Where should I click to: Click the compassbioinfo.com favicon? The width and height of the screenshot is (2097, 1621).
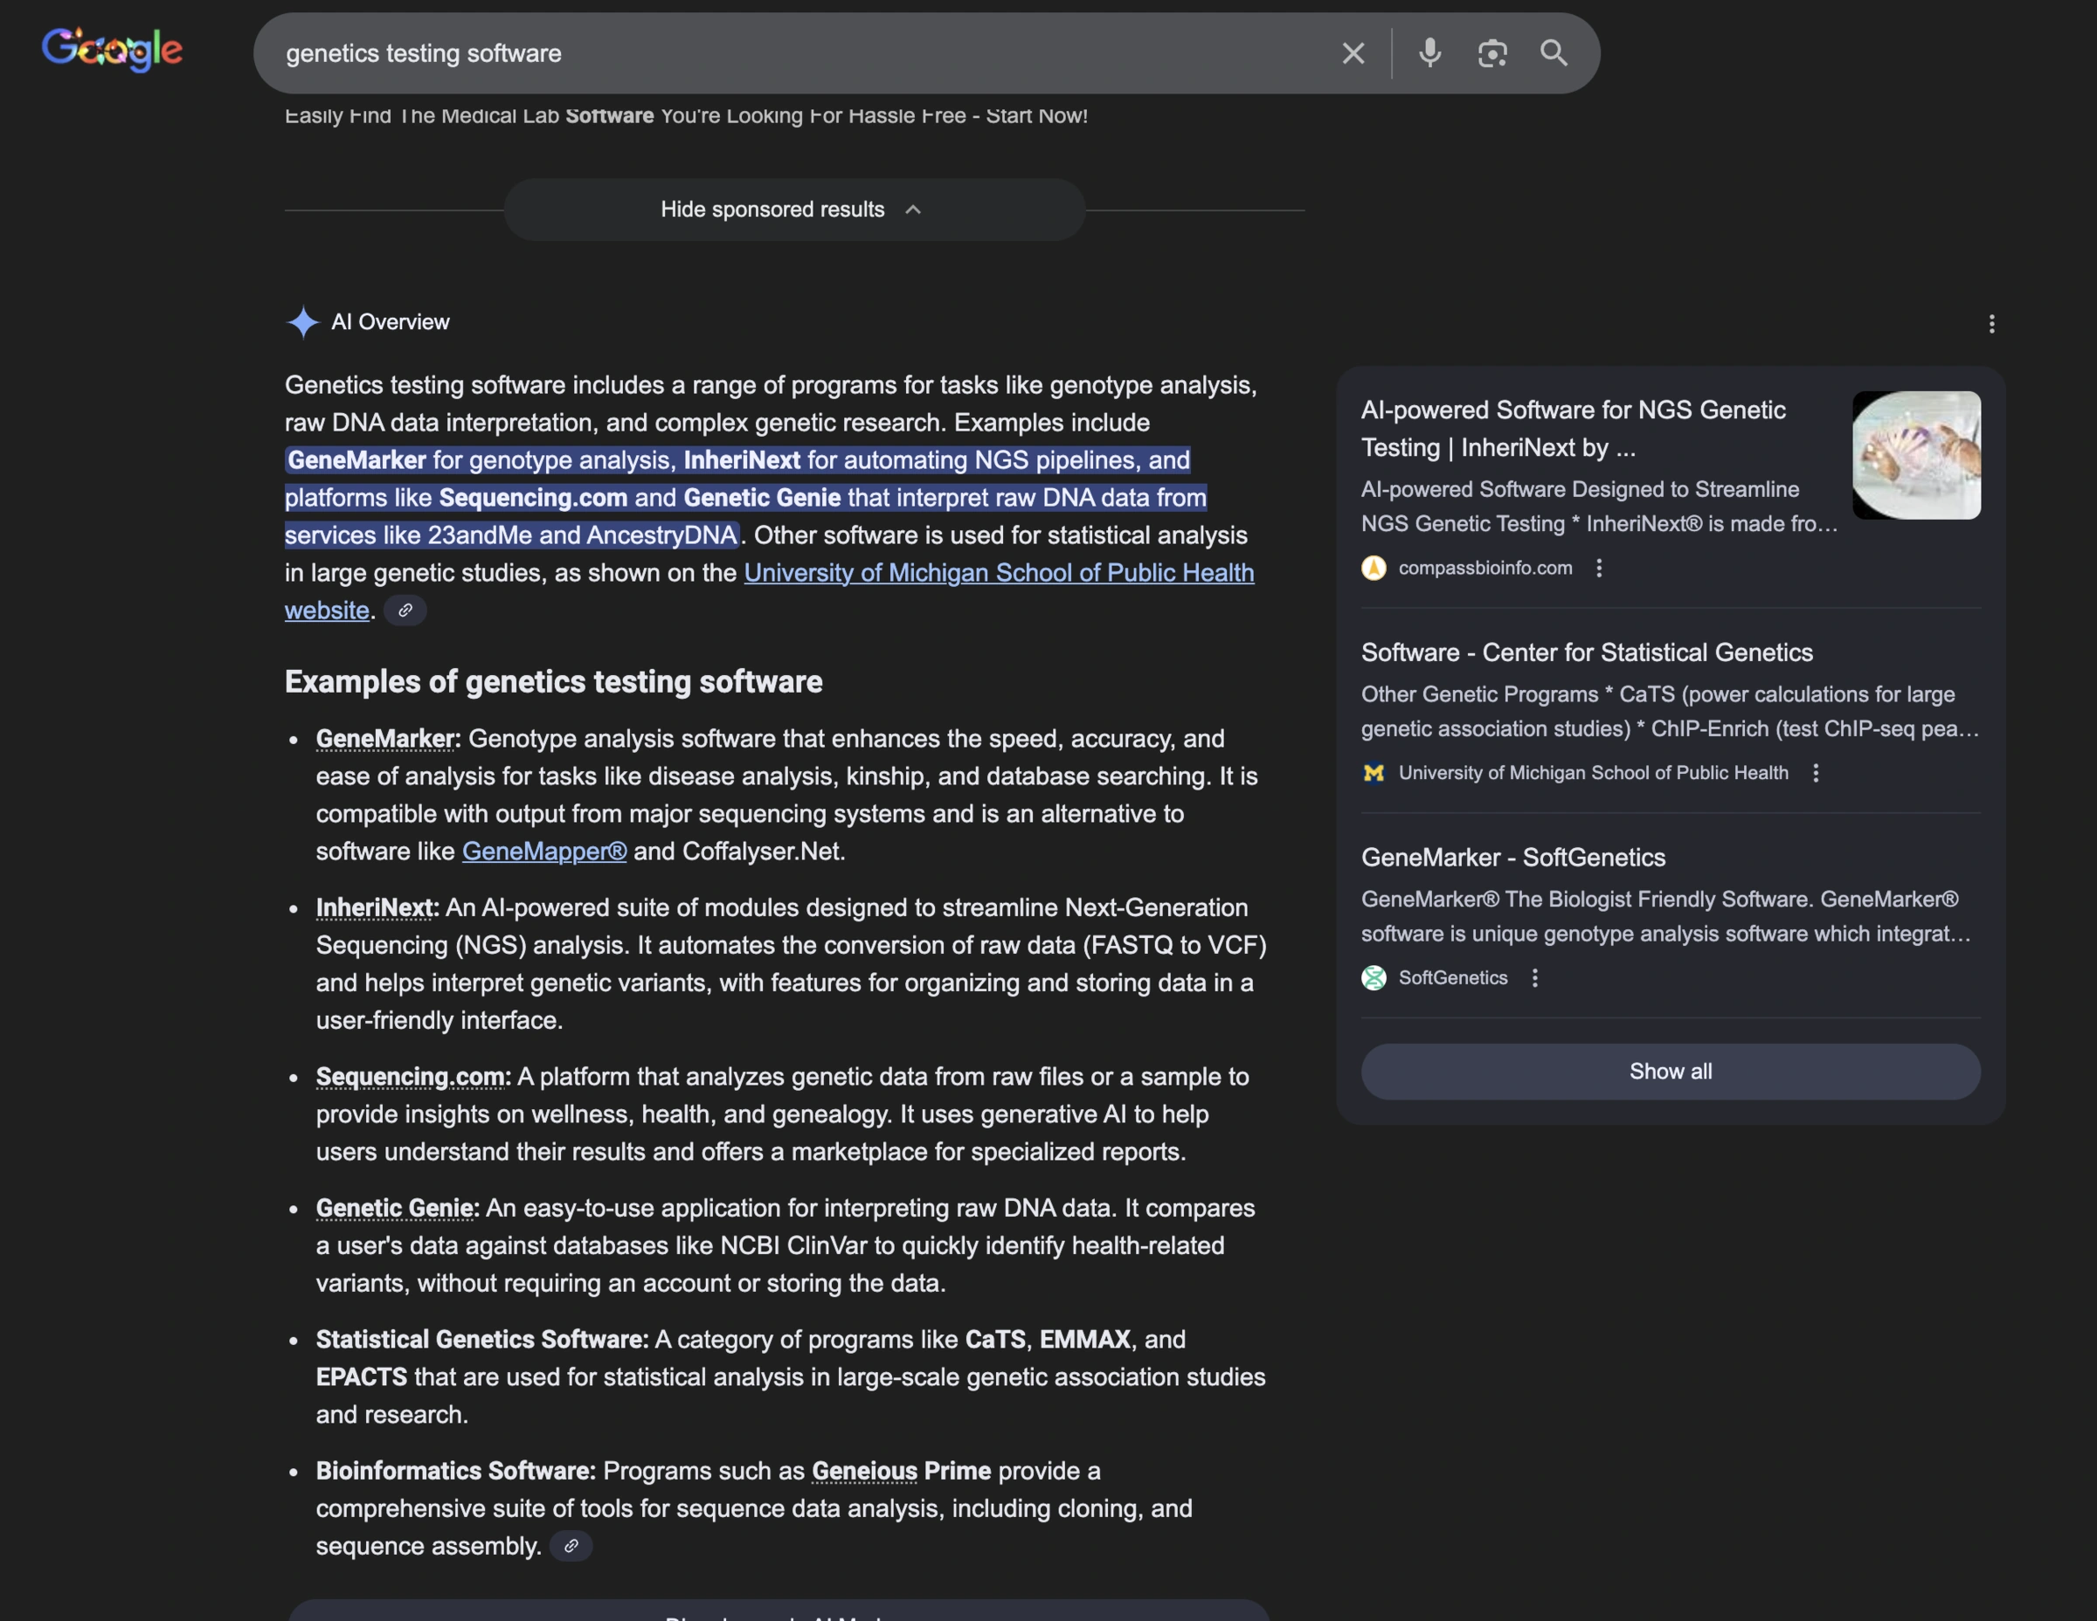1374,569
